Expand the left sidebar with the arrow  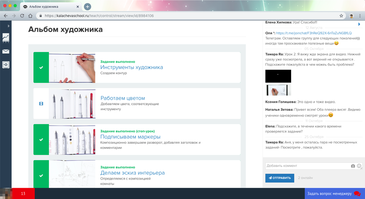pyautogui.click(x=9, y=26)
